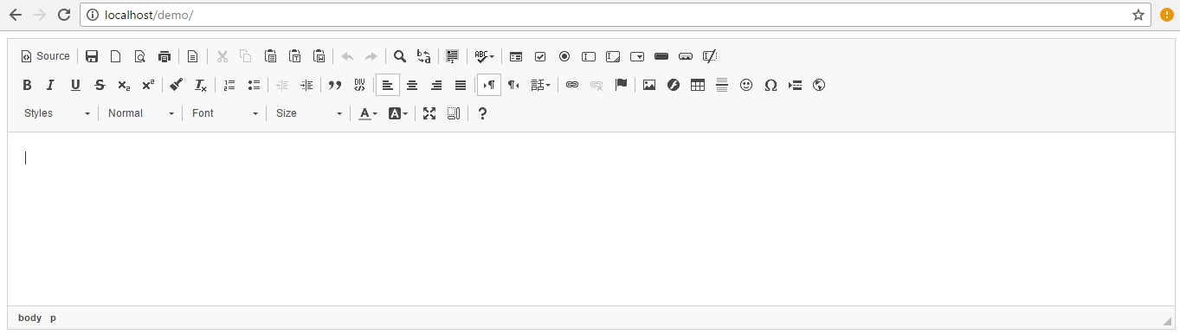Open the Font dropdown

[x=225, y=113]
